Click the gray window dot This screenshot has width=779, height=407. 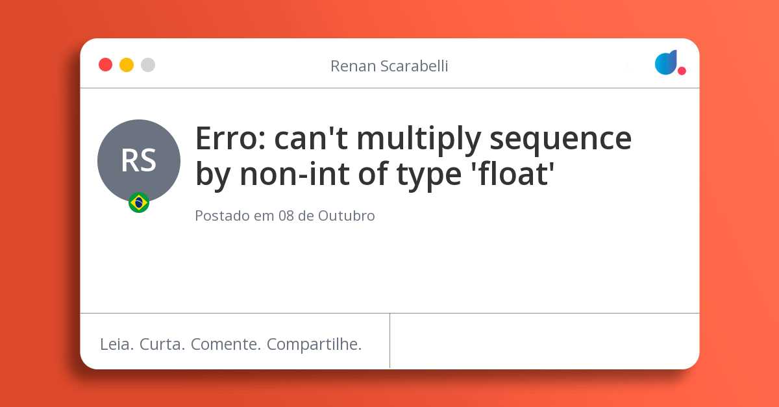(x=148, y=65)
